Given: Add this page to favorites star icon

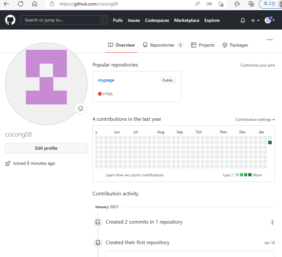Looking at the screenshot, I should point(221,4).
